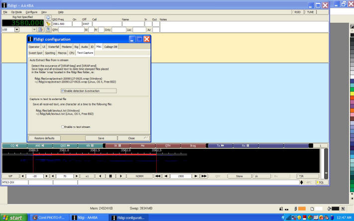This screenshot has width=354, height=221.
Task: Click the Close button in configuration dialog
Action: coord(133,138)
